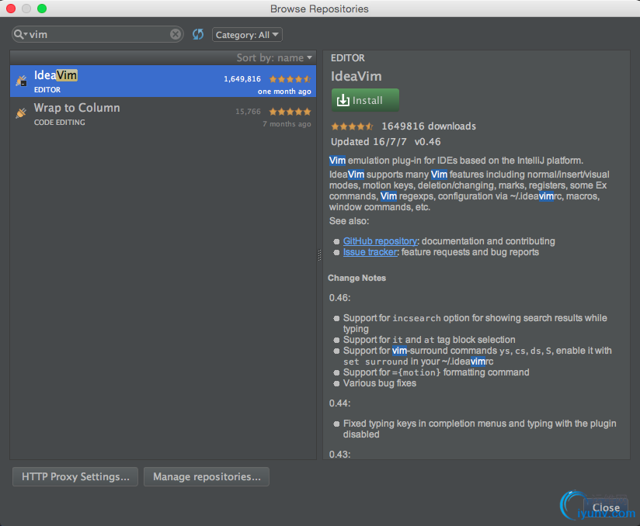
Task: Click the 'Change Notes' heading
Action: click(357, 278)
